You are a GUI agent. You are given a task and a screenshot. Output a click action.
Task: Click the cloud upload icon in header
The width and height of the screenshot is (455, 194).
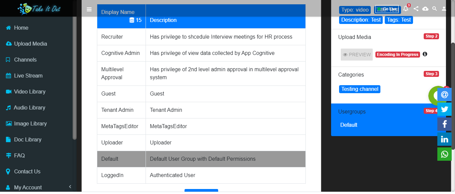425,9
